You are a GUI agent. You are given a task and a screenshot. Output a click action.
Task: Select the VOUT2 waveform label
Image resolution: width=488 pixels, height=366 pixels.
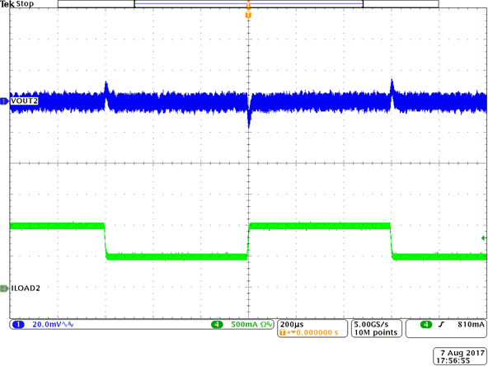pos(24,101)
